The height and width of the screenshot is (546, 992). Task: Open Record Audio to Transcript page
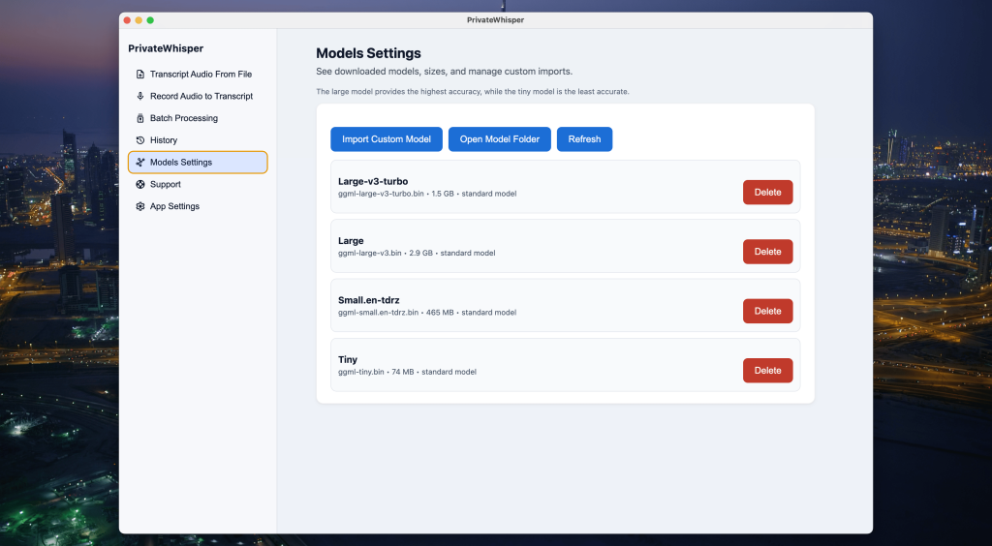pos(201,96)
